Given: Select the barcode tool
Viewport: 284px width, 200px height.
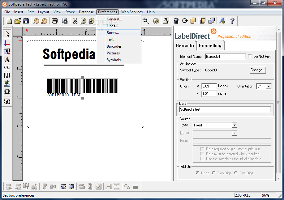Looking at the screenshot, I should [x=7, y=75].
